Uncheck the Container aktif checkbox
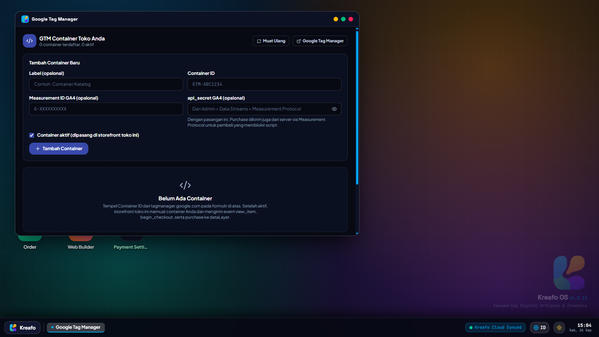 pos(32,135)
